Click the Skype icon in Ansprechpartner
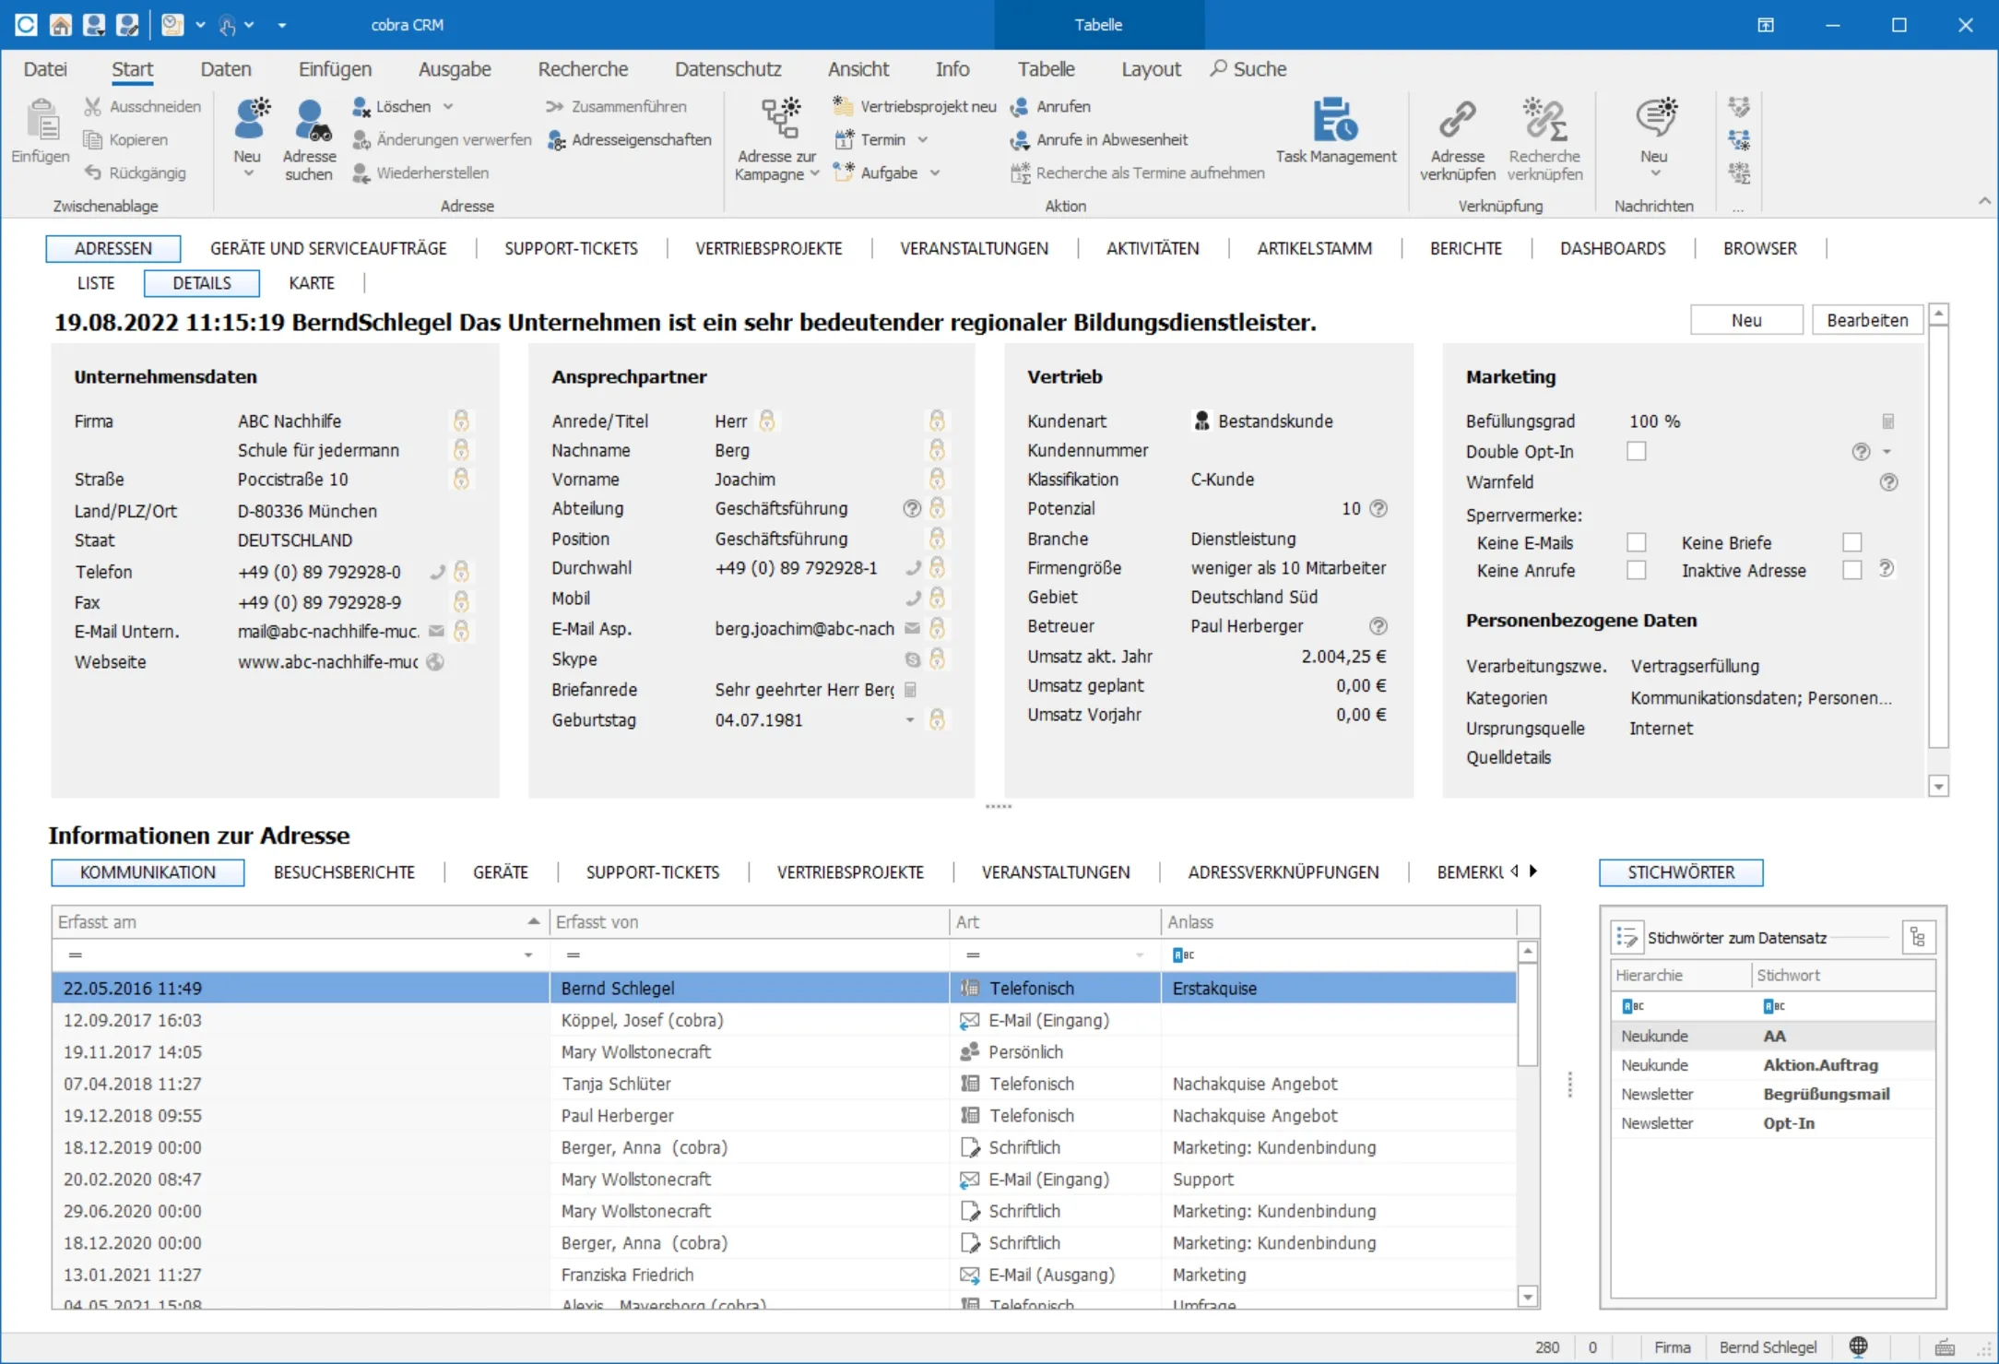The height and width of the screenshot is (1364, 1999). coord(912,659)
